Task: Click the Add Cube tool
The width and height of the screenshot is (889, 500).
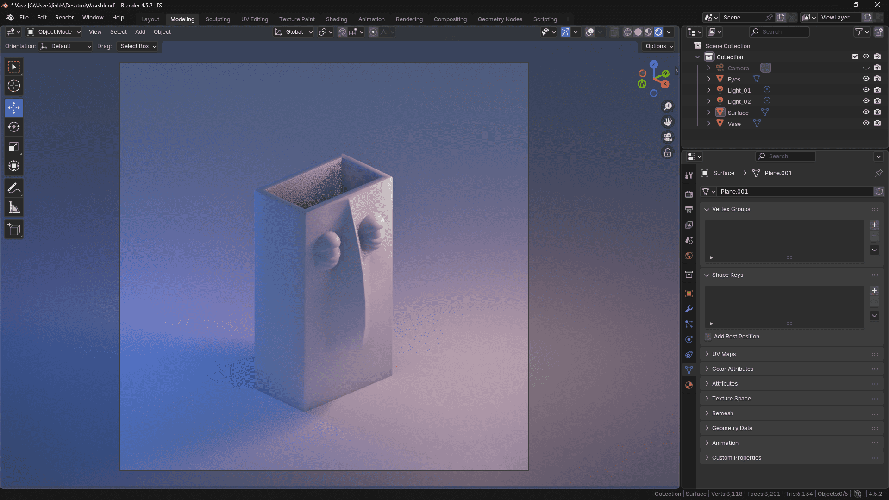Action: (14, 230)
